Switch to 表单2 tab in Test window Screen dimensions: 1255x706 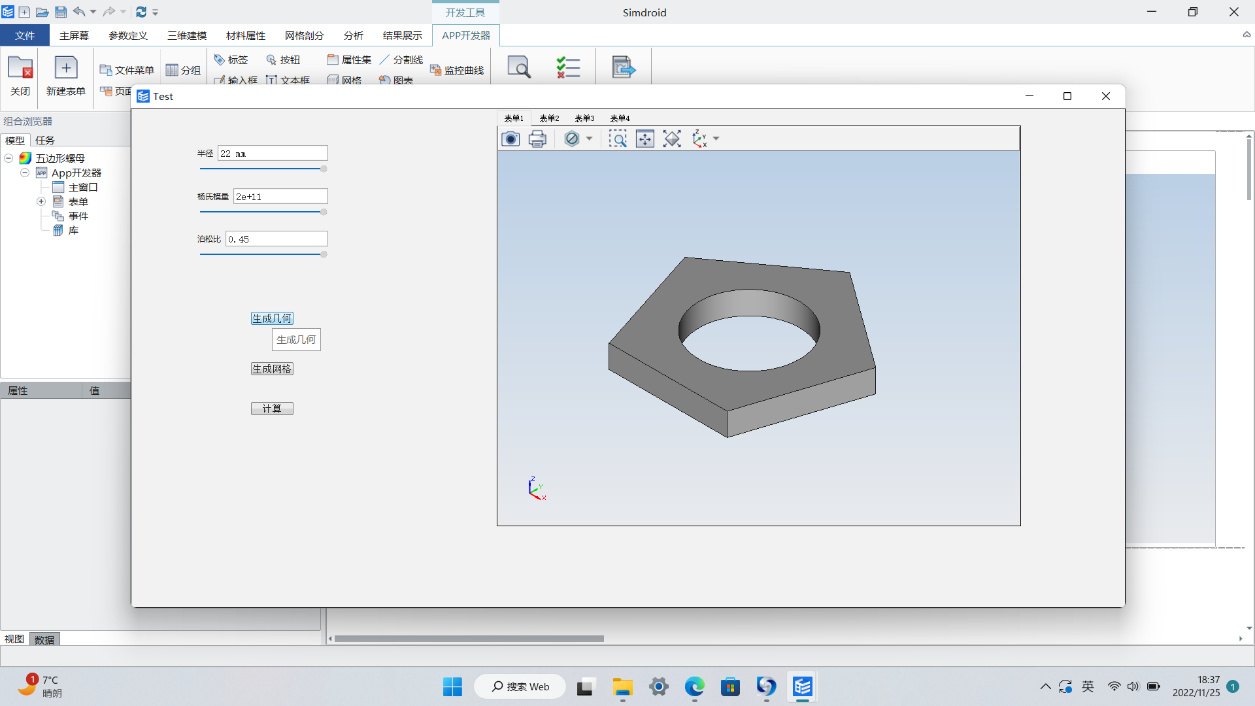click(x=549, y=118)
